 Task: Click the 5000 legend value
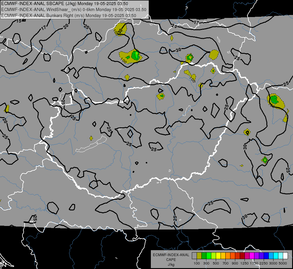283,263
